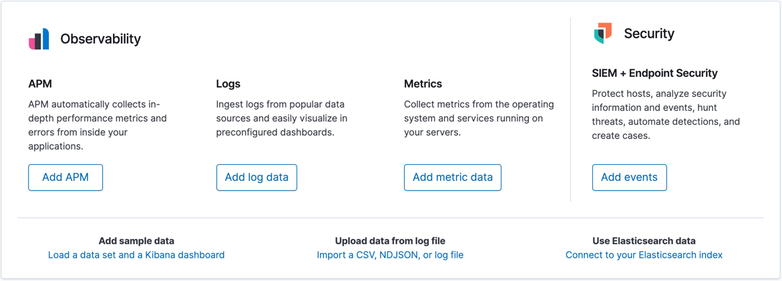Click the APM heading
The width and height of the screenshot is (782, 281).
(x=40, y=84)
